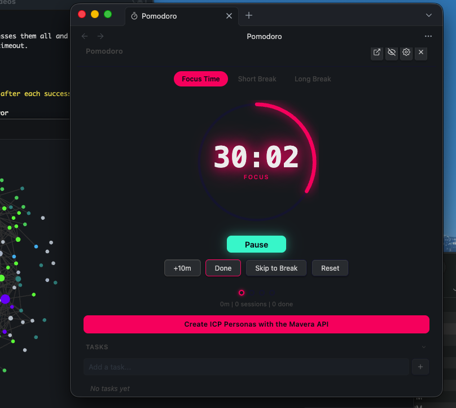The height and width of the screenshot is (408, 456).
Task: Open the three-dots more options menu
Action: pos(428,36)
